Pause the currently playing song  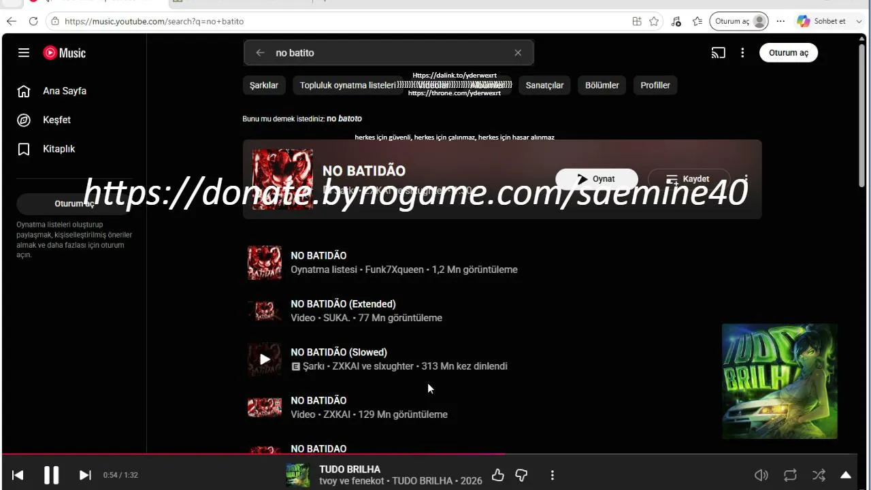pos(51,475)
